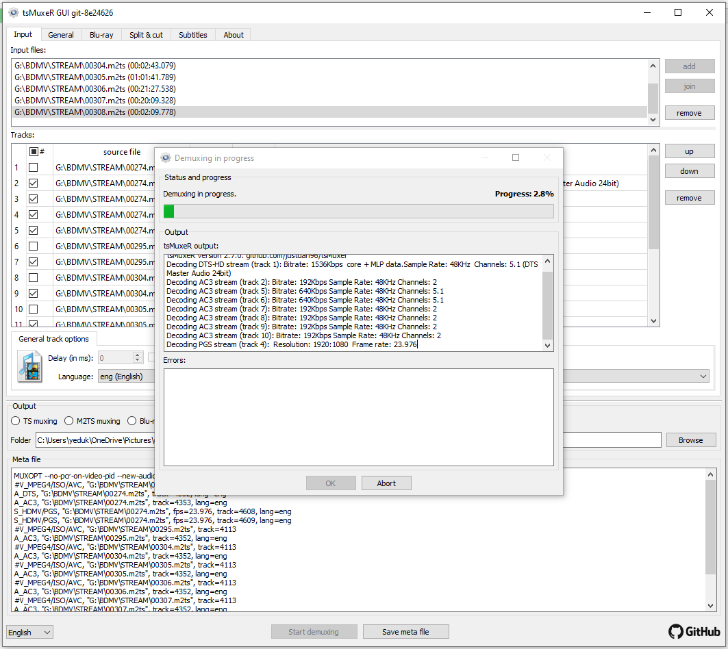Maximize the Demuxing in progress dialog
This screenshot has width=728, height=649.
pyautogui.click(x=516, y=158)
